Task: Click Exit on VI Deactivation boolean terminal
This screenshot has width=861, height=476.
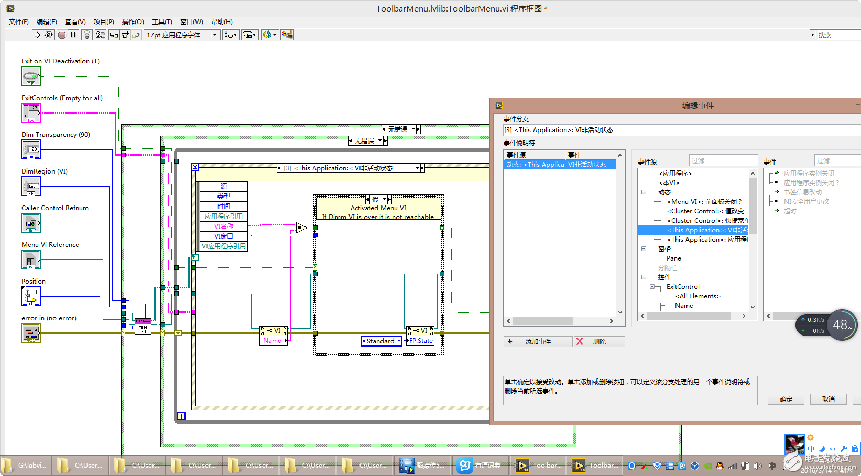Action: (30, 77)
